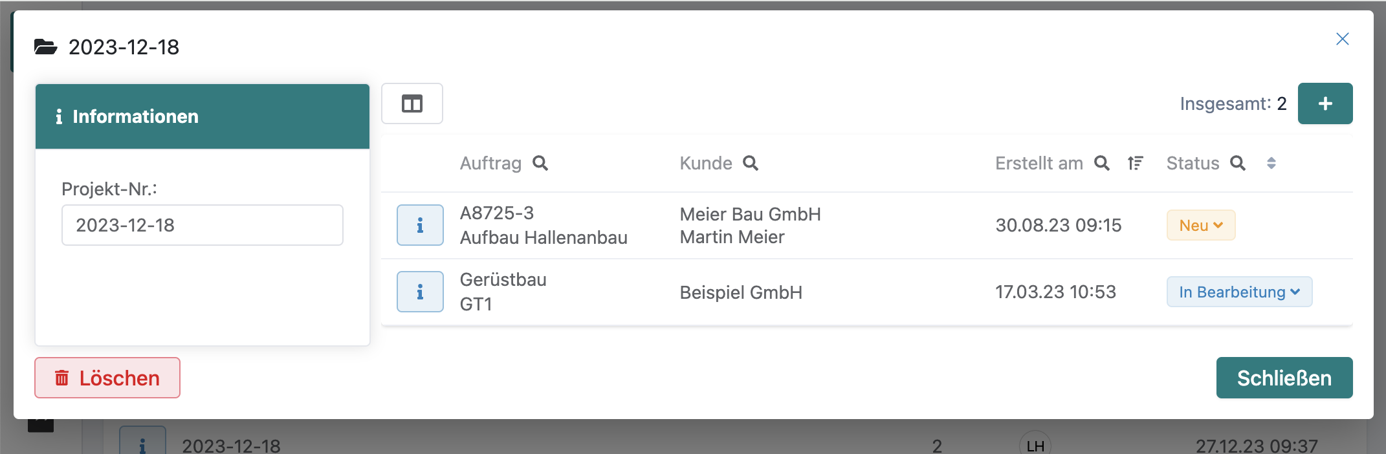
Task: Open the In Bearbeitung status dropdown
Action: pyautogui.click(x=1239, y=292)
